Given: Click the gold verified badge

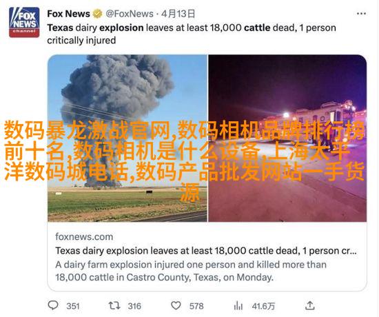Looking at the screenshot, I should [x=98, y=14].
